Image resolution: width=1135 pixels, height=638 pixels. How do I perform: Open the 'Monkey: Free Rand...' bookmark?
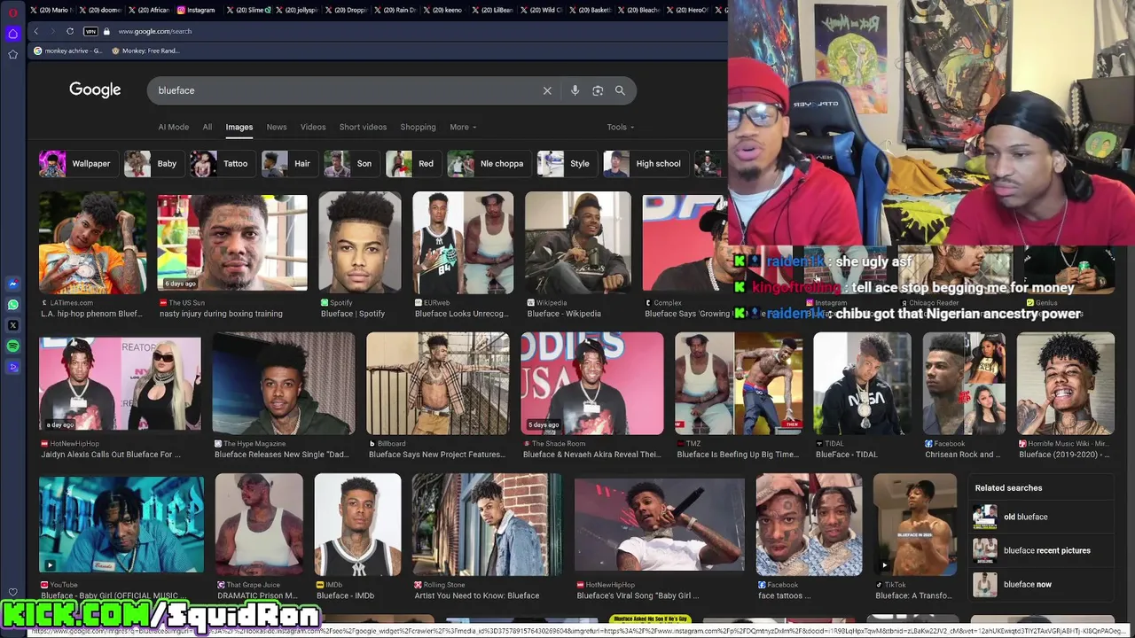coord(145,51)
